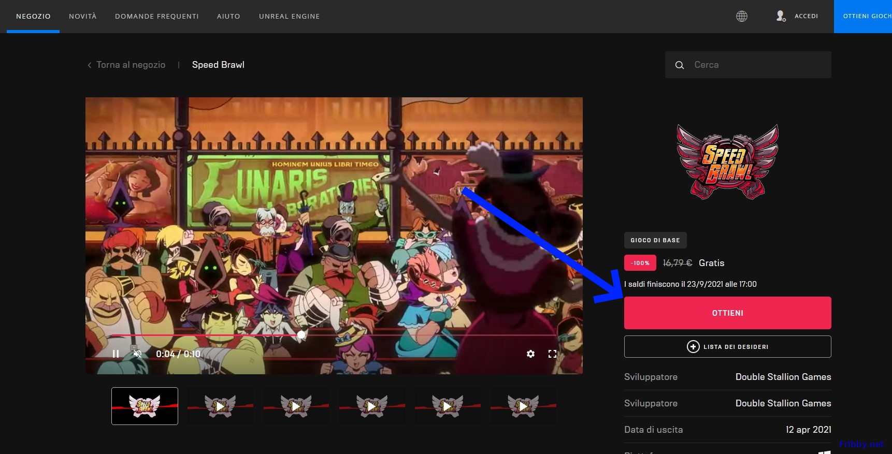
Task: Click the globe language selector icon
Action: tap(742, 16)
